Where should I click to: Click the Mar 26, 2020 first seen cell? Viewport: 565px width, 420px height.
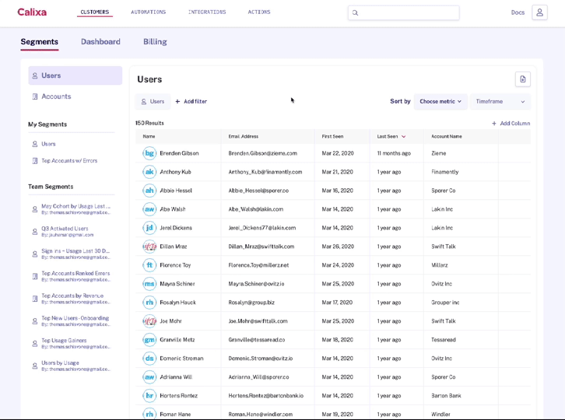(x=338, y=247)
